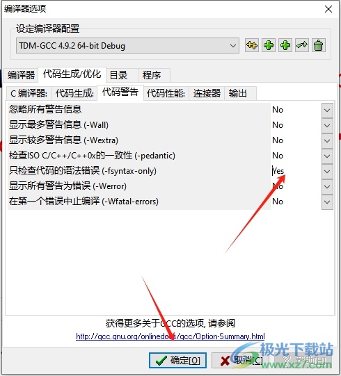Screen dimensions: 341x376
Task: Select the 连接器 sub-tab
Action: [207, 93]
